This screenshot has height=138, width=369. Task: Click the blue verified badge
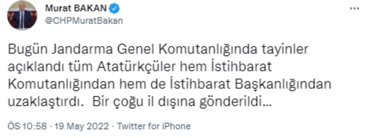(115, 9)
